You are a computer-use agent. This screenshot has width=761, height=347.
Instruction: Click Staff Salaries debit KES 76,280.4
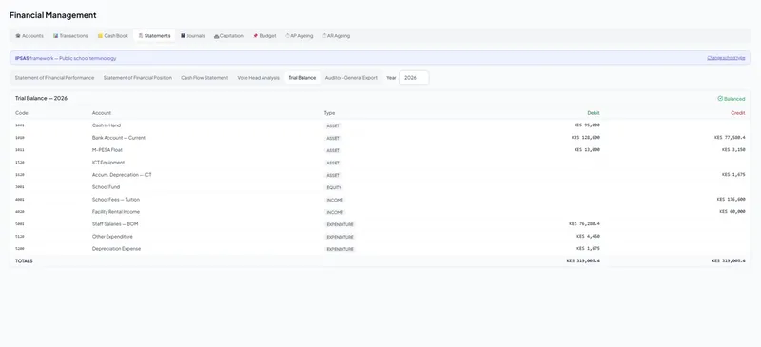pos(584,224)
